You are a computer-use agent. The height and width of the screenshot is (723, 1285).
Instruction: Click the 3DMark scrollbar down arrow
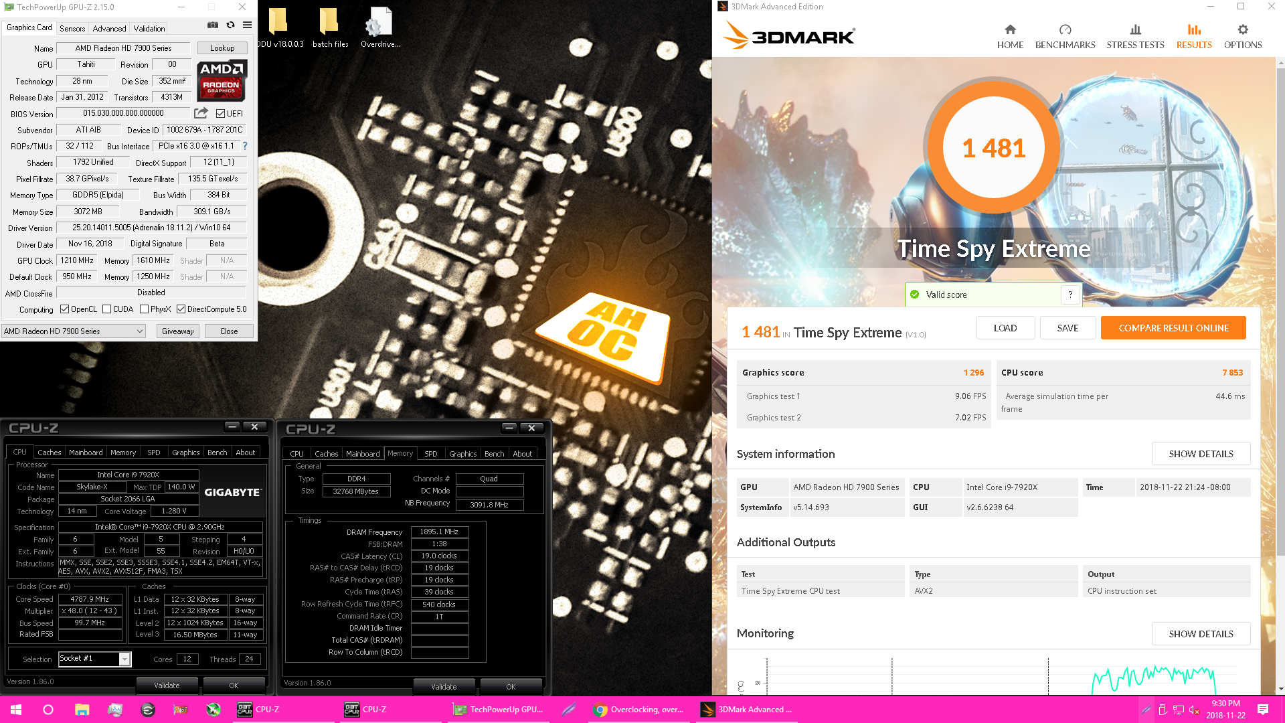[x=1280, y=689]
